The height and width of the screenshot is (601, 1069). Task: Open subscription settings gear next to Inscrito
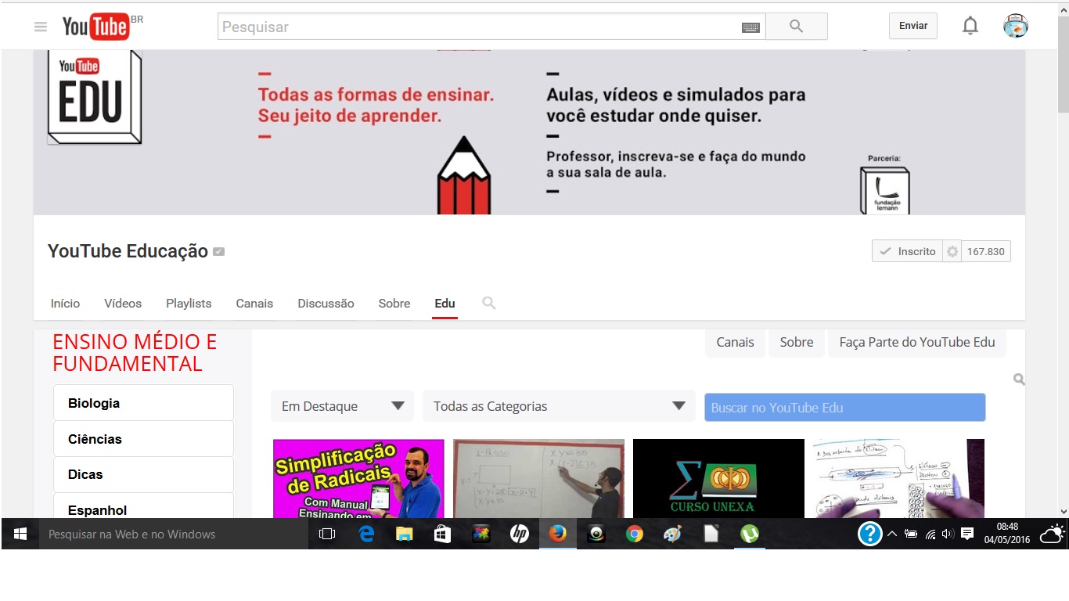pyautogui.click(x=953, y=251)
